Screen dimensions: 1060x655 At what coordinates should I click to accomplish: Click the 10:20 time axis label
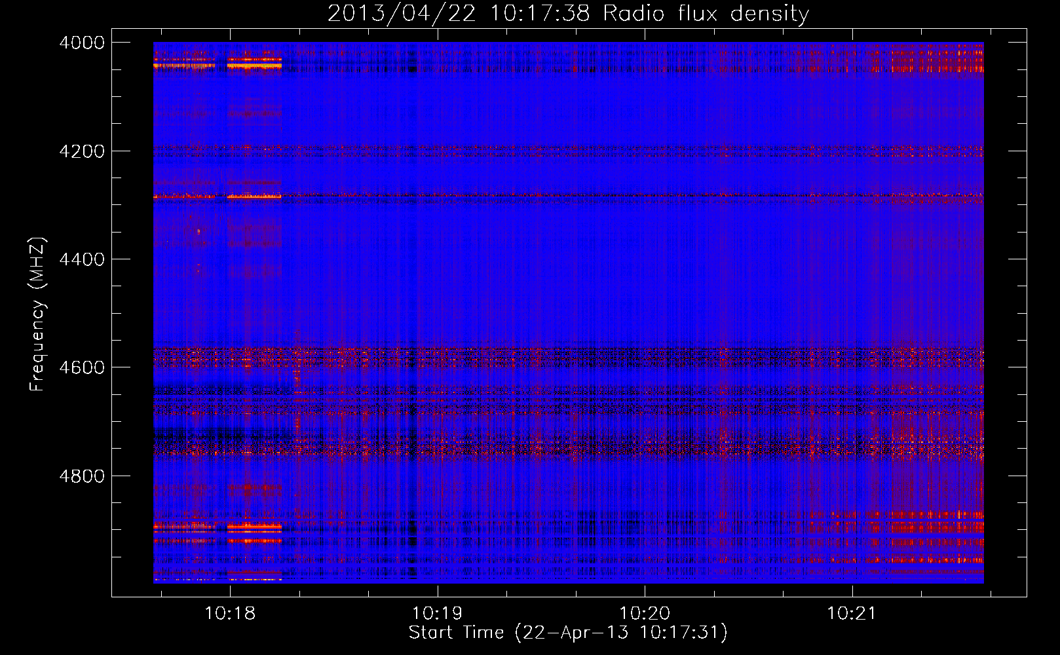pos(645,614)
